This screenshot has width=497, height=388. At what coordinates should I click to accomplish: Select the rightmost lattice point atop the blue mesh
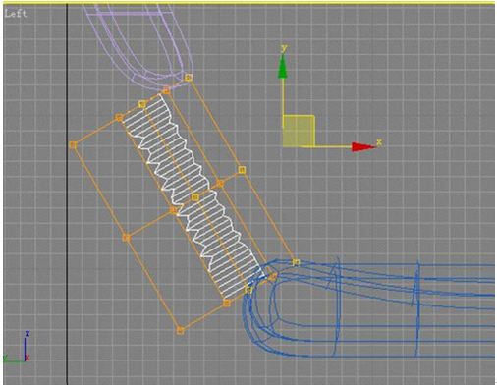[x=296, y=262]
